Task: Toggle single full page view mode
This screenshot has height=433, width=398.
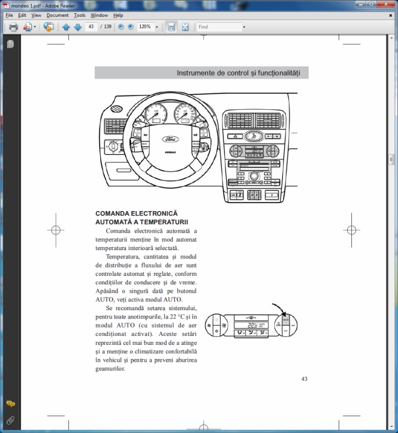Action: [185, 27]
